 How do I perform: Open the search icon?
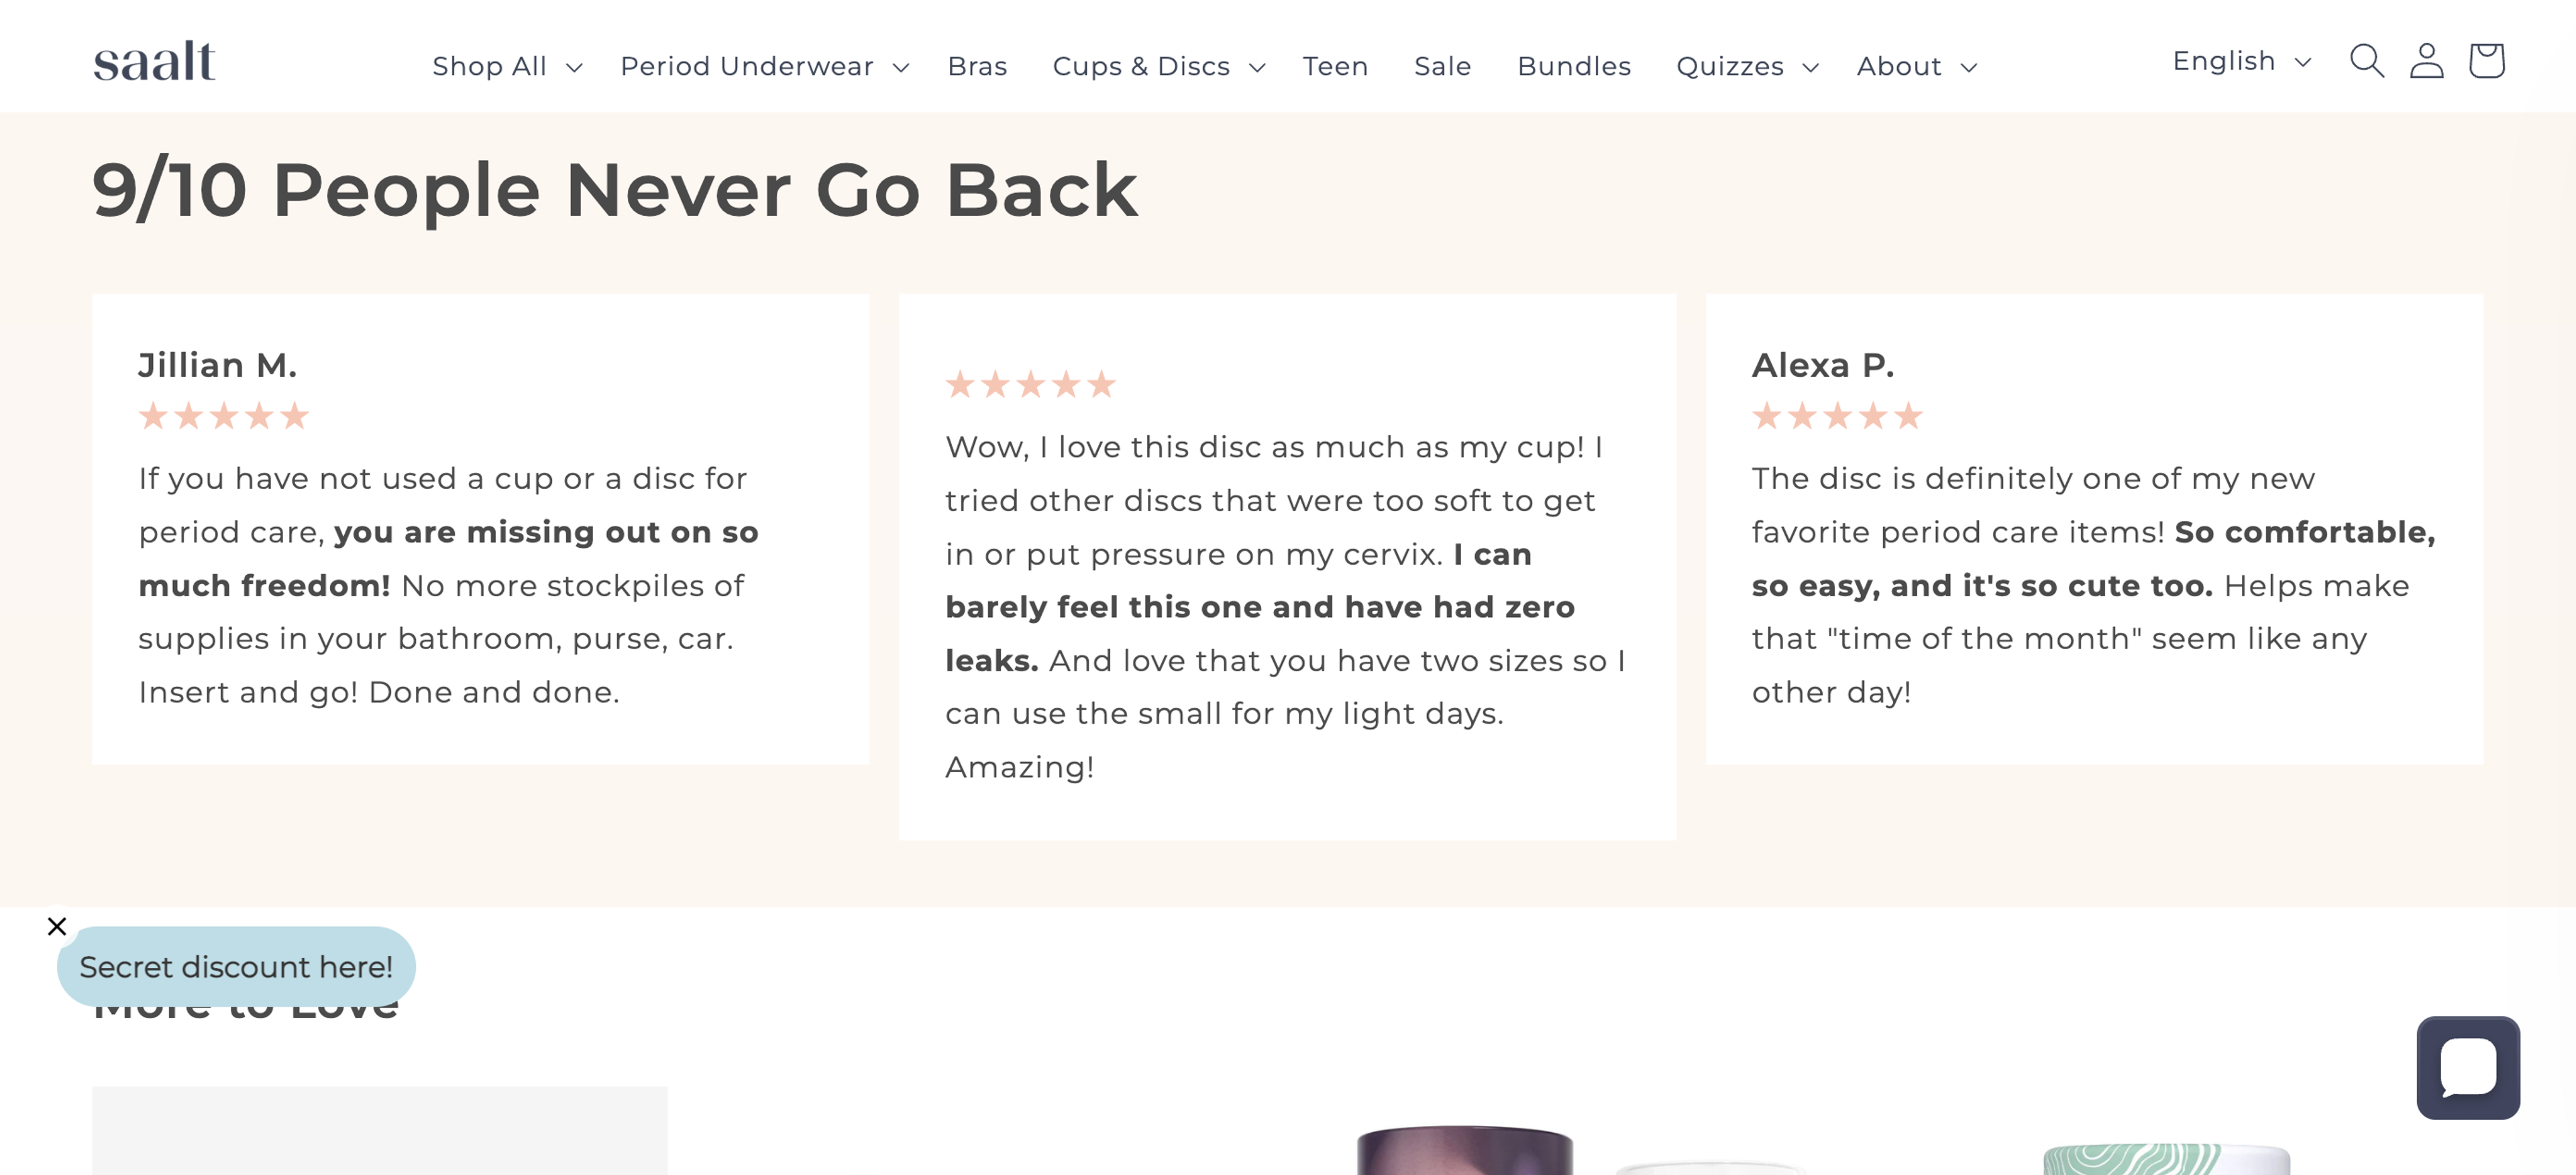pos(2366,61)
